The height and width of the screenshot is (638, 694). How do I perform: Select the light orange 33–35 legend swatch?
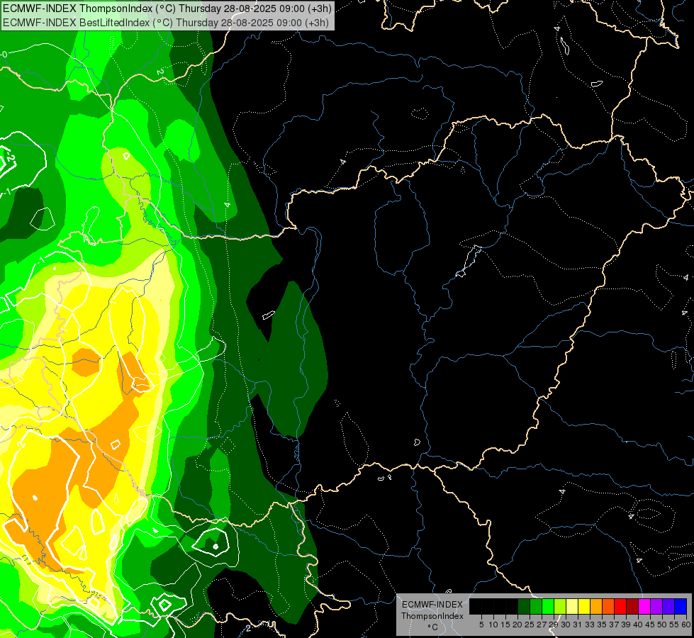(596, 606)
